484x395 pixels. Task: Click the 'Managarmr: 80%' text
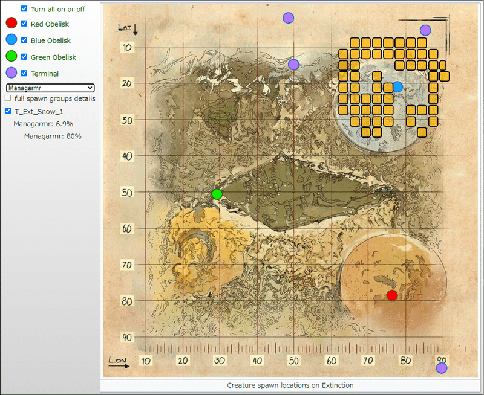point(53,136)
